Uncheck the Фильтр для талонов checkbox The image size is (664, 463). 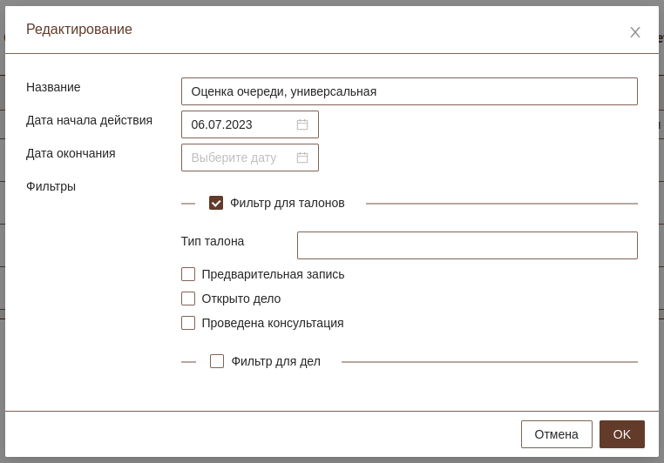click(x=216, y=203)
